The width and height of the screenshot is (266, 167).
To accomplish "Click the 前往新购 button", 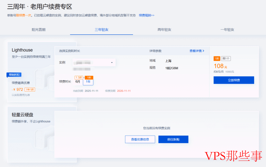I will [173, 139].
